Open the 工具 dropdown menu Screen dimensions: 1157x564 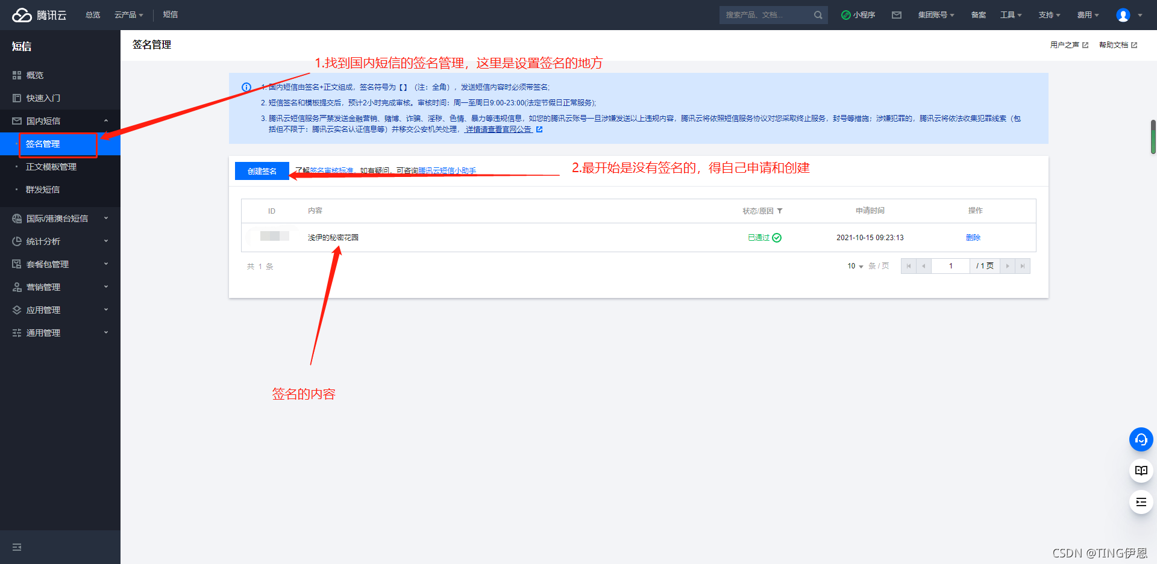point(1011,15)
